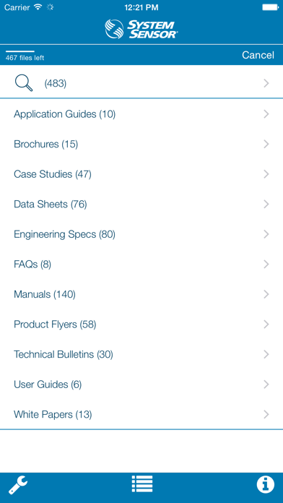
Task: Open the list view icon in bottom bar
Action: point(142,483)
